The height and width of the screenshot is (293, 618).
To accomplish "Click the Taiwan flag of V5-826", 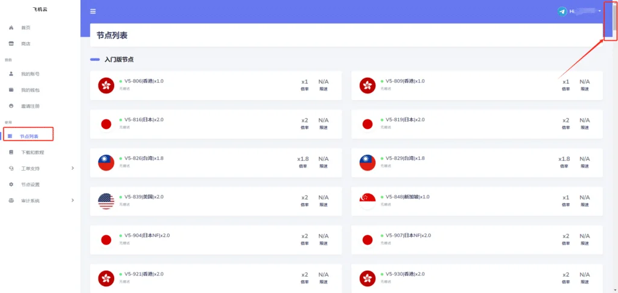I will (106, 163).
